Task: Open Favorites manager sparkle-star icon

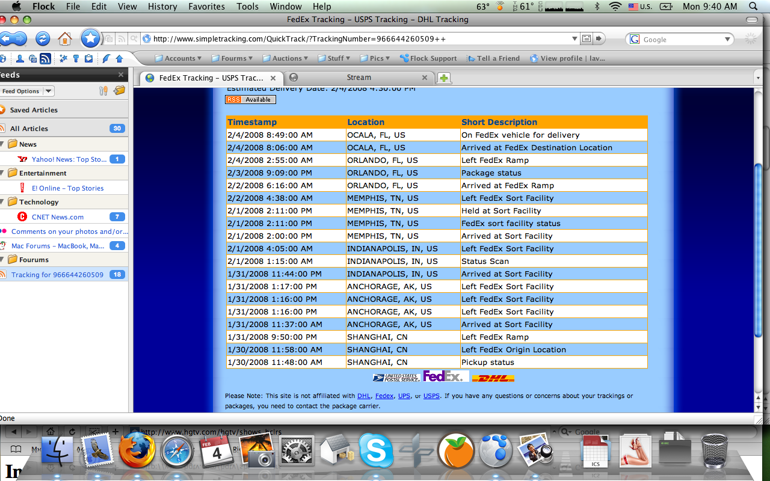Action: point(63,58)
